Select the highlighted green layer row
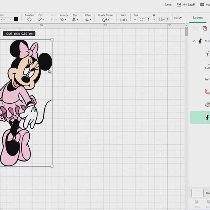This screenshot has height=210, width=210. click(x=200, y=118)
